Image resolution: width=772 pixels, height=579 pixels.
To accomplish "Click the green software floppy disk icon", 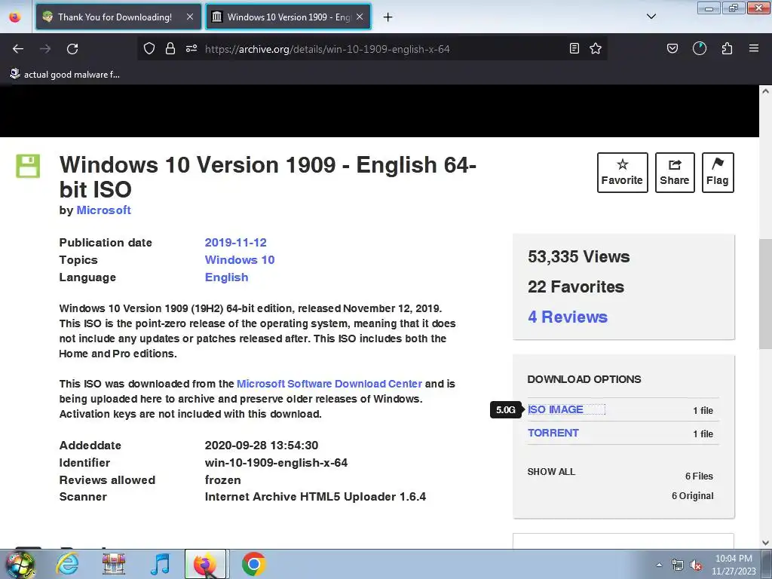I will click(28, 166).
